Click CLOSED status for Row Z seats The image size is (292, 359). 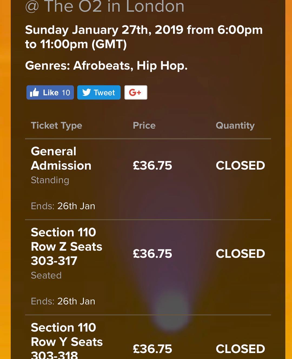[240, 254]
